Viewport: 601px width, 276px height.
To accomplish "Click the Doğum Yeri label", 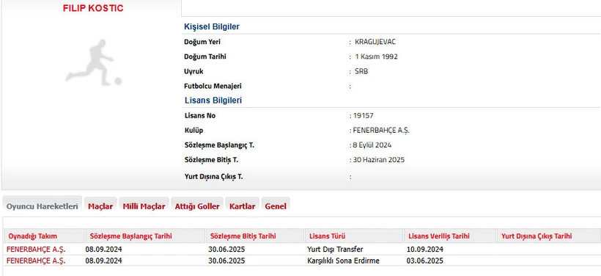I will (202, 42).
